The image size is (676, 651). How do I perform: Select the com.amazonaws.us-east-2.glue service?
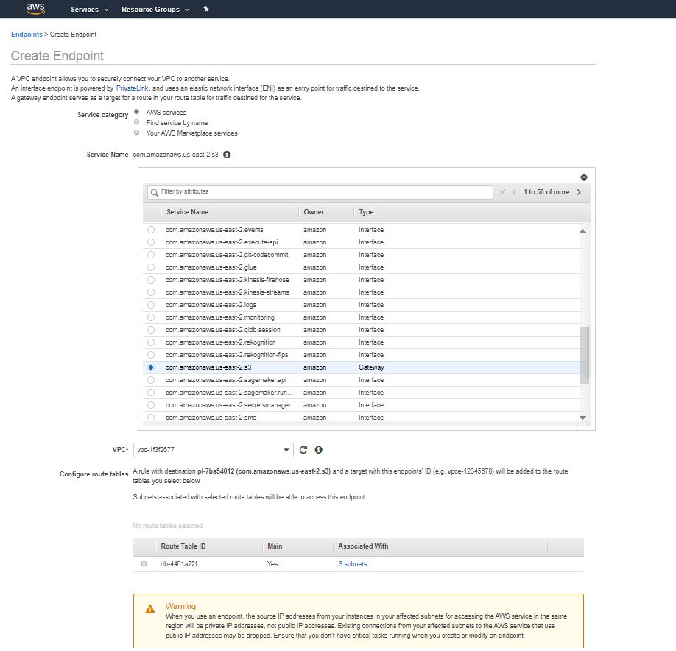pos(151,267)
